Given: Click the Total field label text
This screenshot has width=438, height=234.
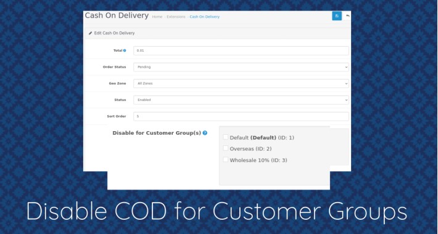Looking at the screenshot, I should (x=118, y=50).
